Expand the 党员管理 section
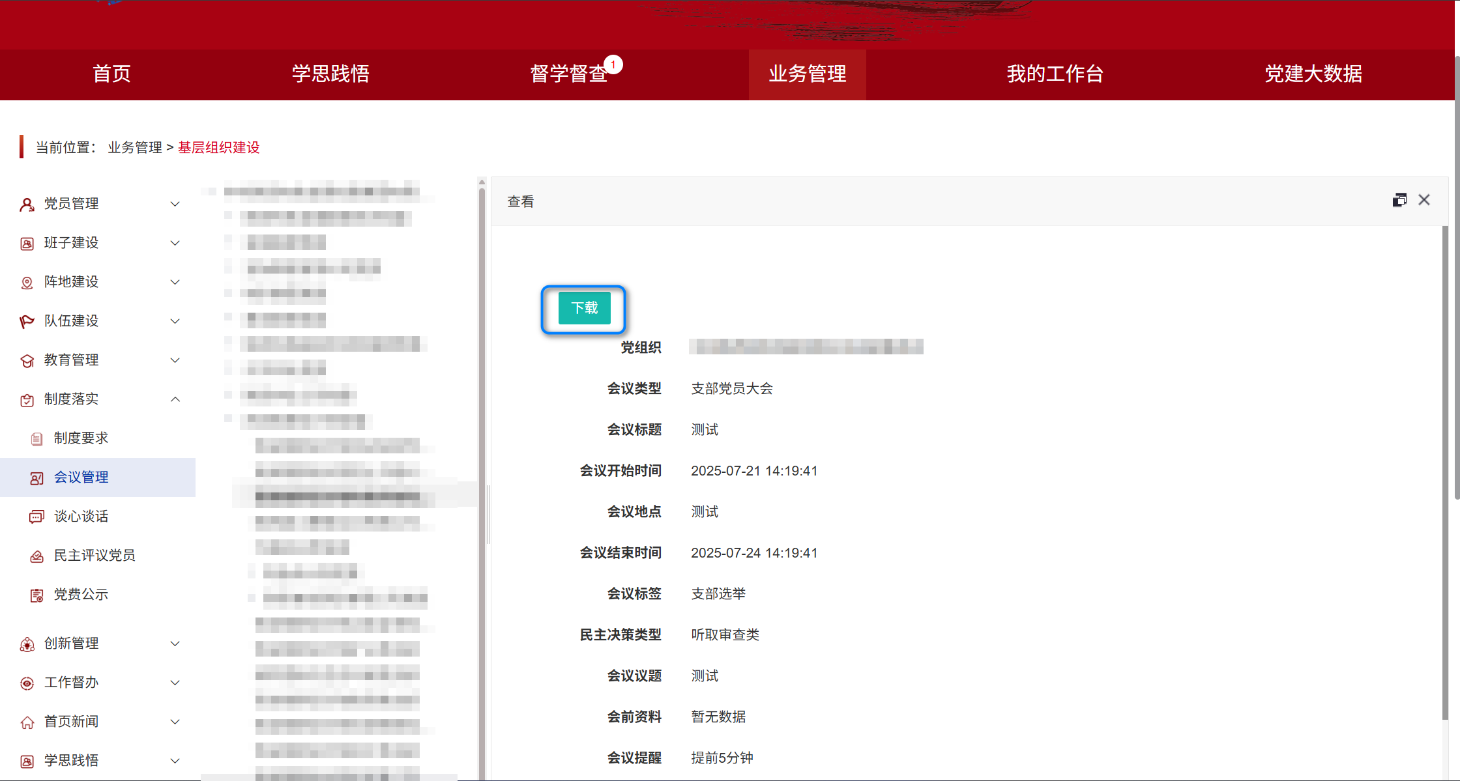Image resolution: width=1460 pixels, height=781 pixels. 175,203
